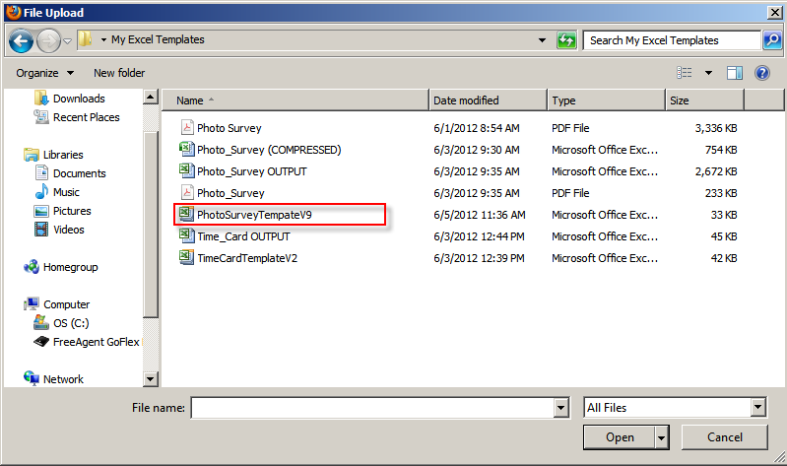Open the Organize menu
The width and height of the screenshot is (787, 466).
pyautogui.click(x=44, y=73)
